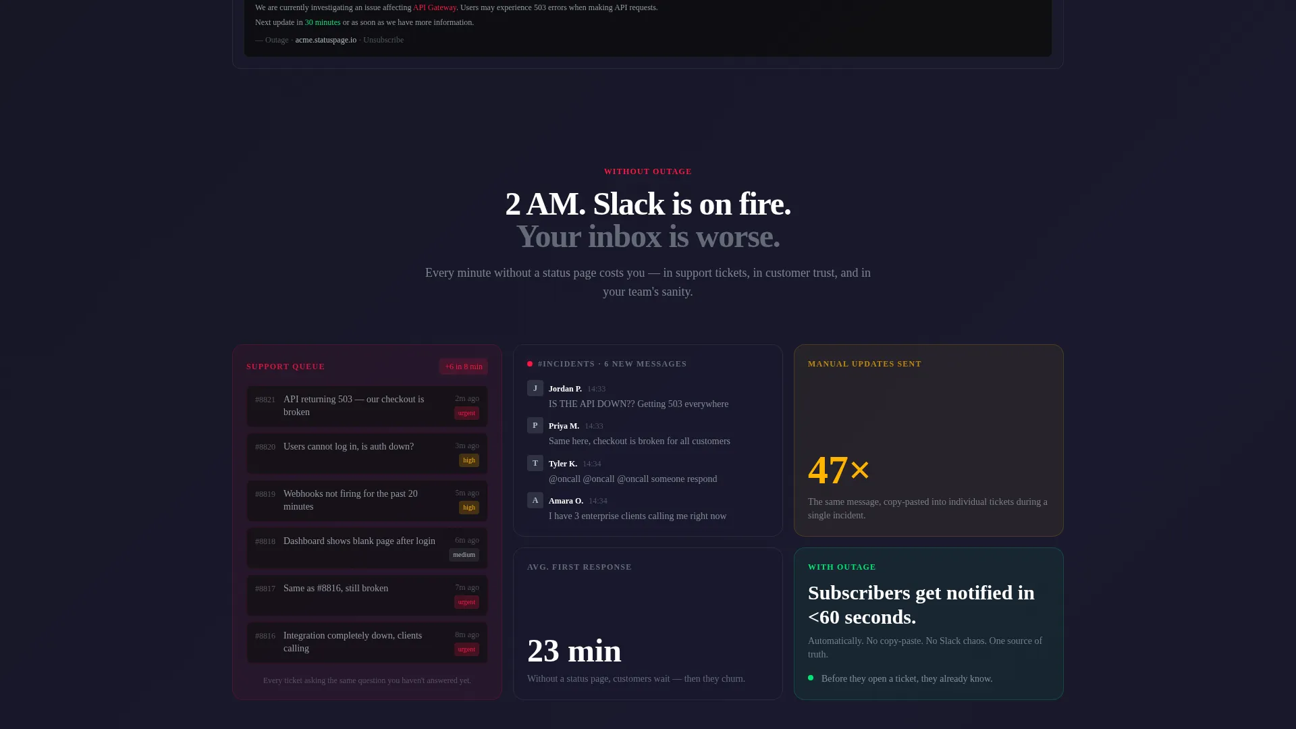Click the name Priya M.

pos(564,426)
